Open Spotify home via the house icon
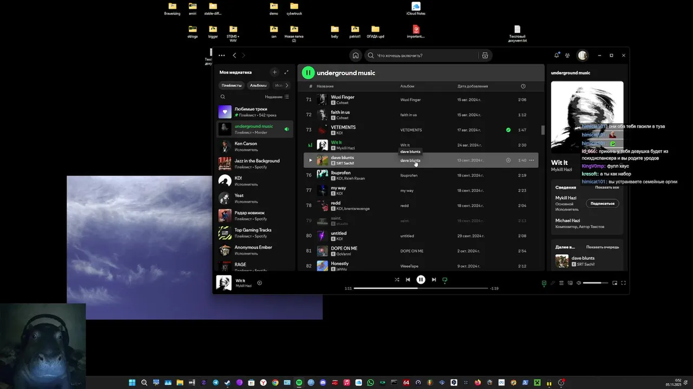Image resolution: width=693 pixels, height=389 pixels. [356, 55]
